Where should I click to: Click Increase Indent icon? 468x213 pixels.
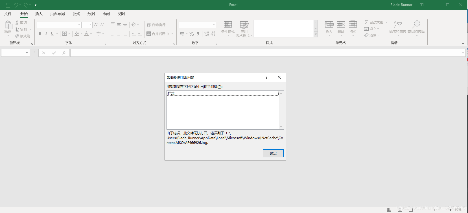coord(140,34)
